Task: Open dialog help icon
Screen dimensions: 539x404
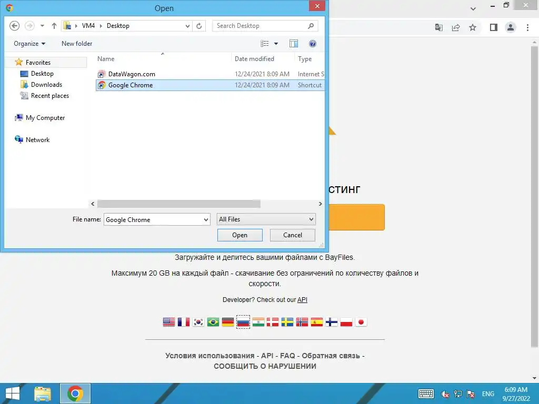Action: (313, 44)
